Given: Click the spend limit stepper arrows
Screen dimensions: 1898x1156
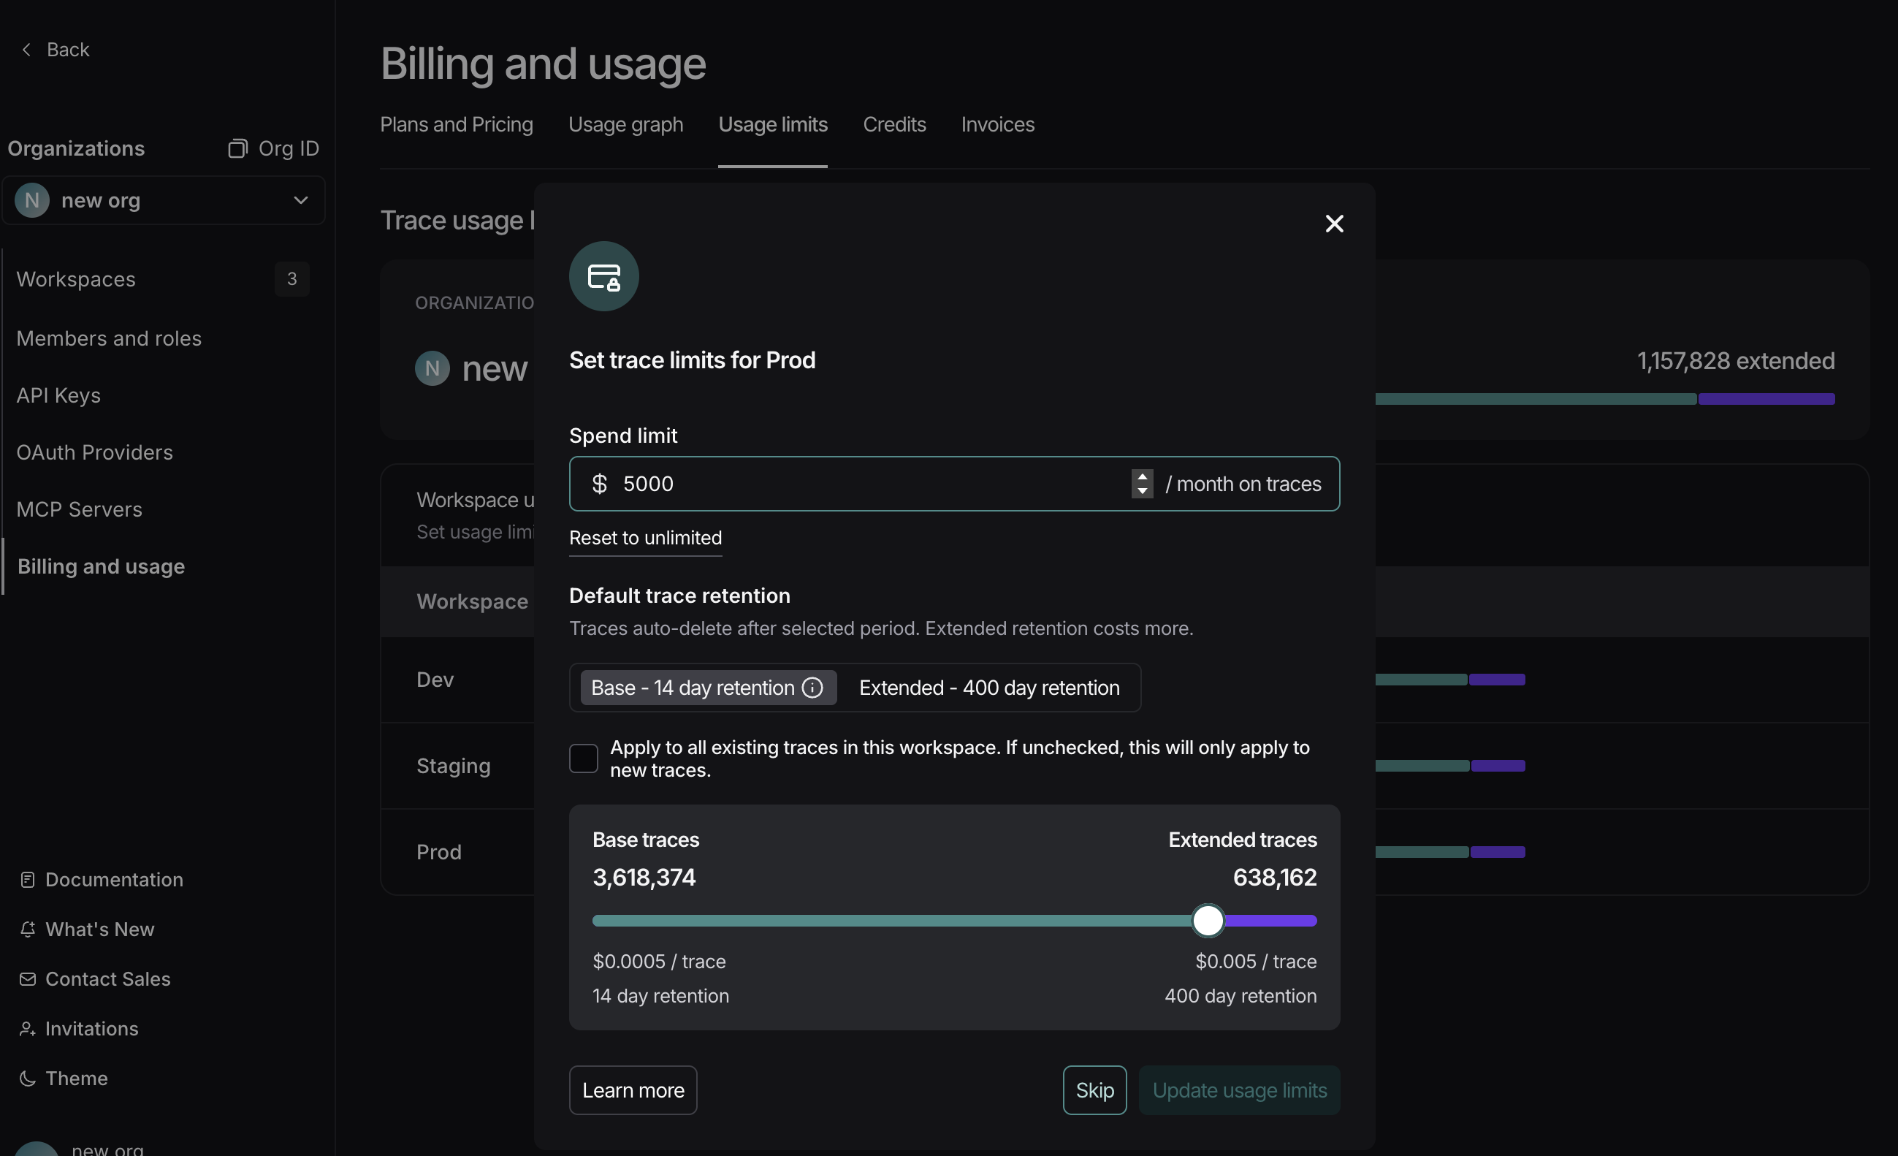Looking at the screenshot, I should tap(1142, 484).
